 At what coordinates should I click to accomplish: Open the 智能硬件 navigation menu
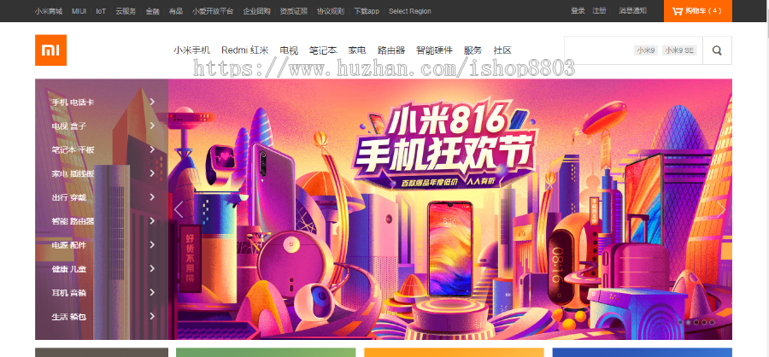[x=435, y=50]
